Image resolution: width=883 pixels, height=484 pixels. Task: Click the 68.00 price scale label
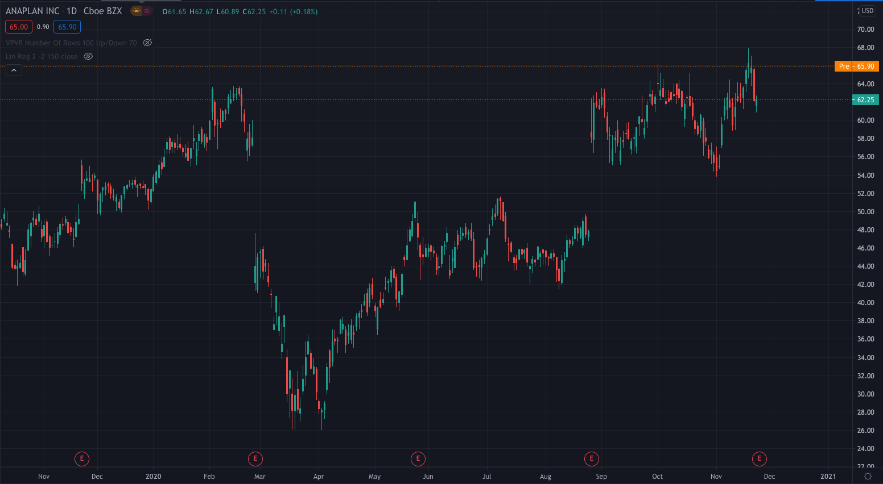tap(865, 48)
